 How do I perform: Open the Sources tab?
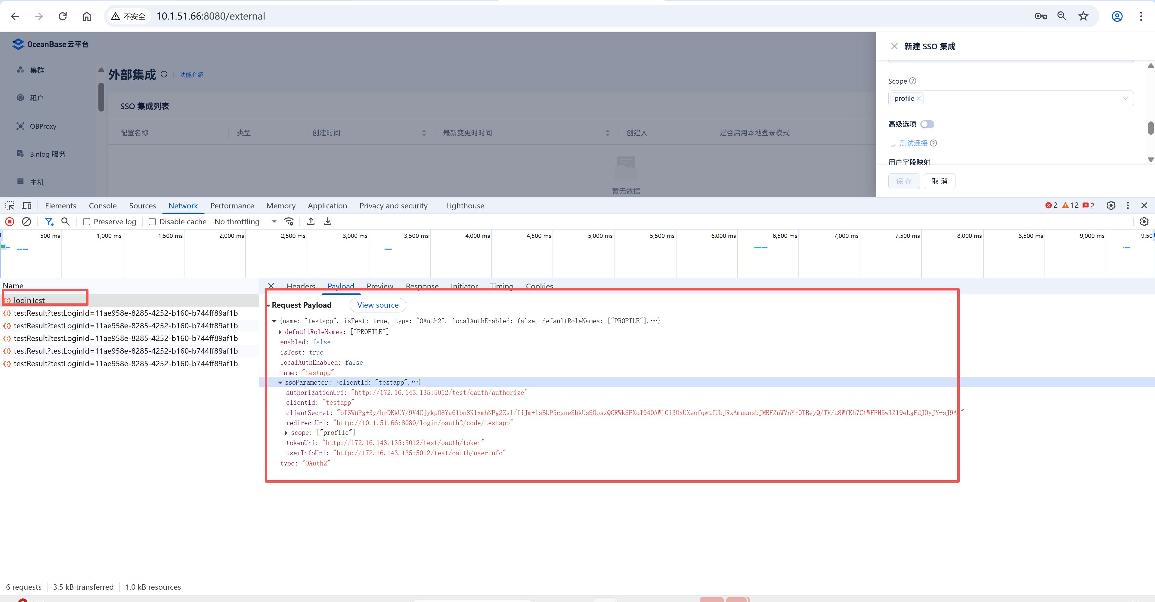[143, 206]
